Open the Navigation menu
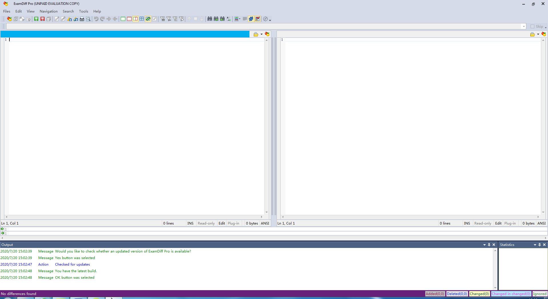The height and width of the screenshot is (299, 548). pyautogui.click(x=49, y=11)
